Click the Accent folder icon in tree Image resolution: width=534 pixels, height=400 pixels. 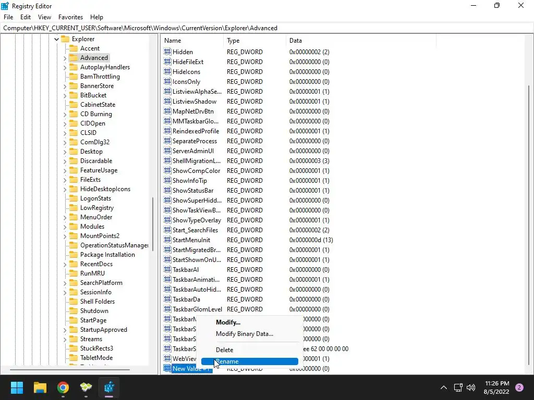click(x=74, y=48)
